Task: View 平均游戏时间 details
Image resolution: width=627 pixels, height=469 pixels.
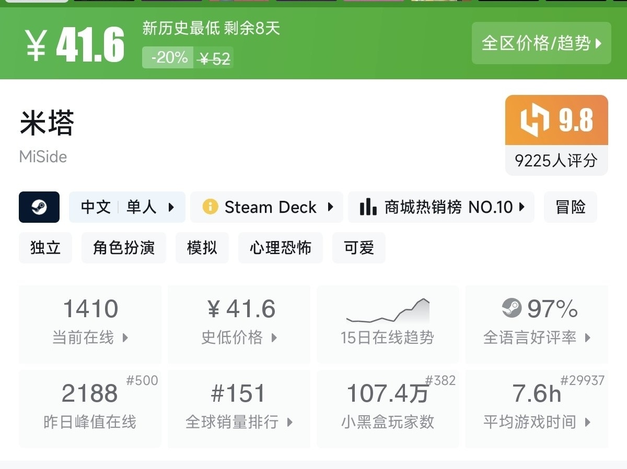Action: [537, 408]
